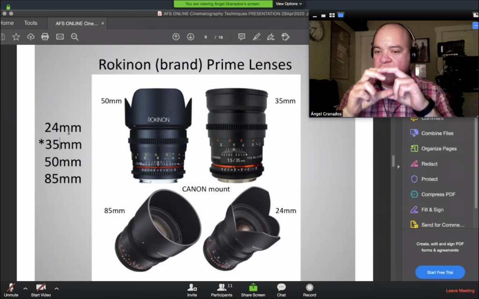
Task: Click the page number field showing 8
Action: (206, 37)
